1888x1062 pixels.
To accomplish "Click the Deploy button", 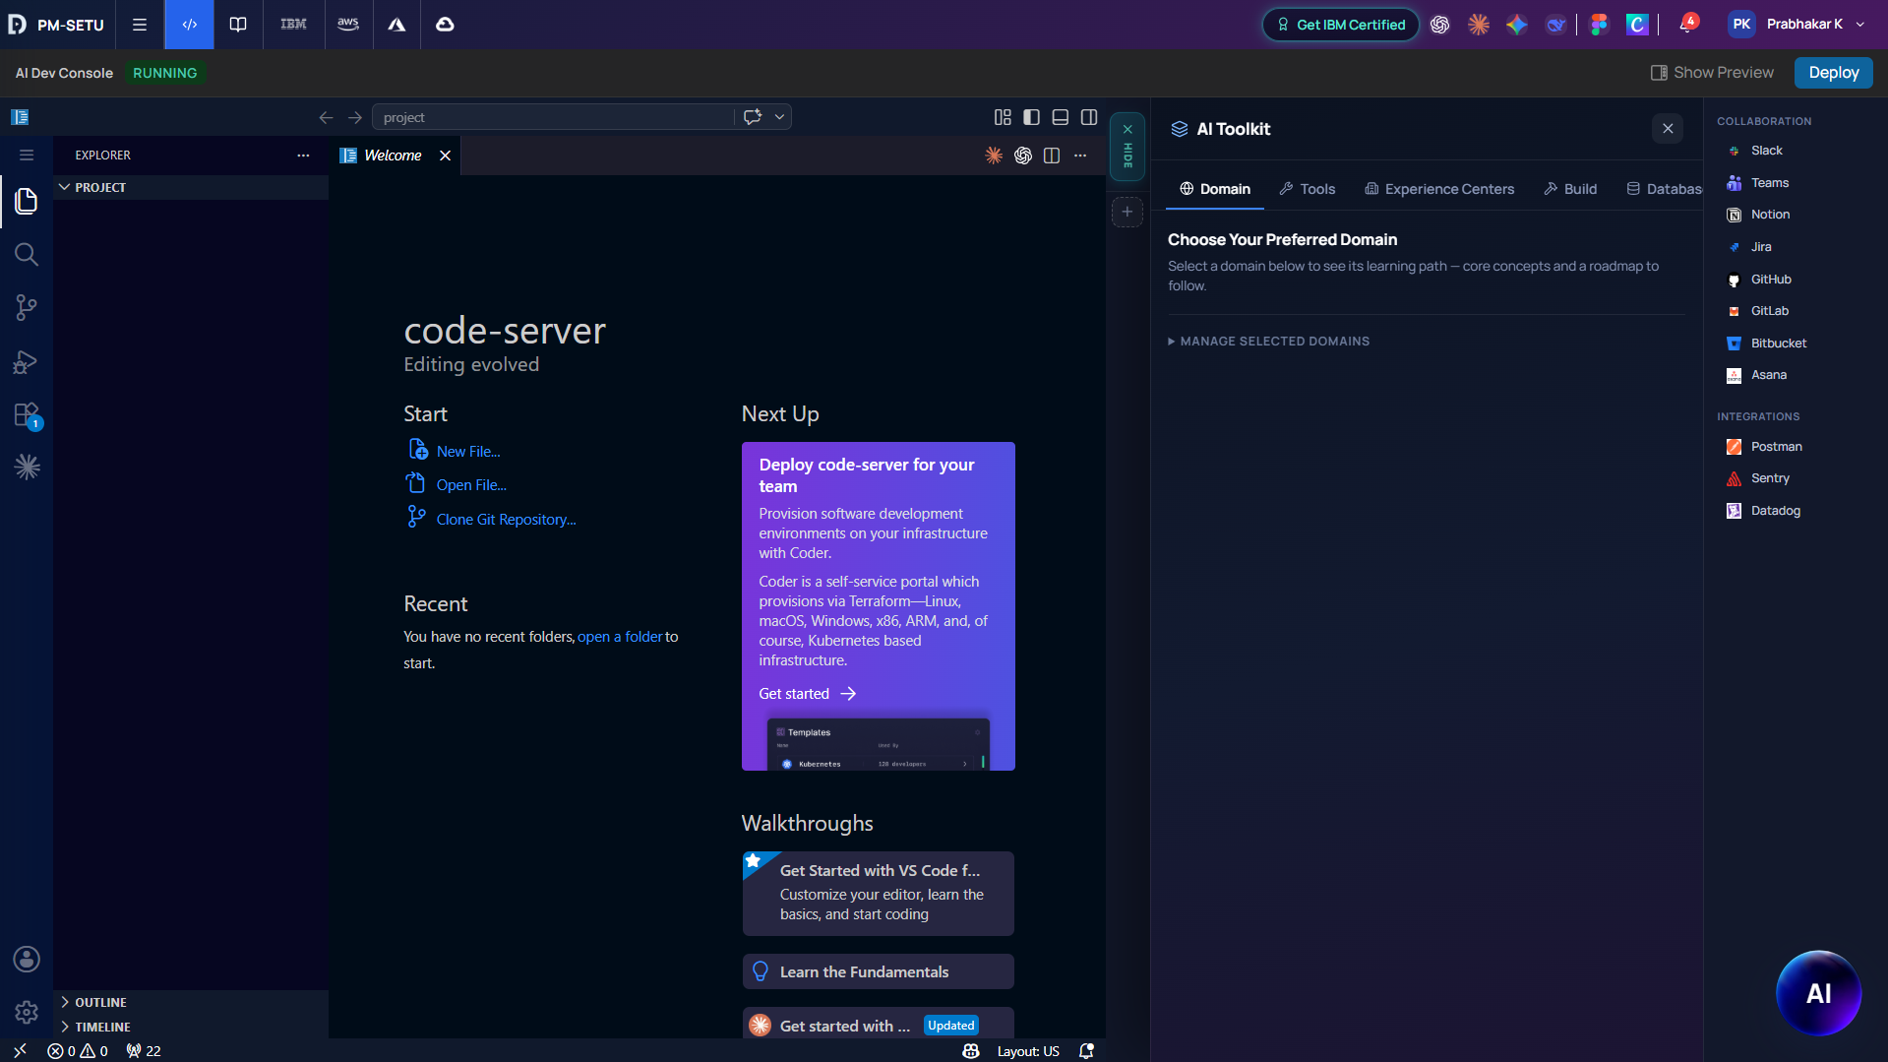I will click(1833, 73).
